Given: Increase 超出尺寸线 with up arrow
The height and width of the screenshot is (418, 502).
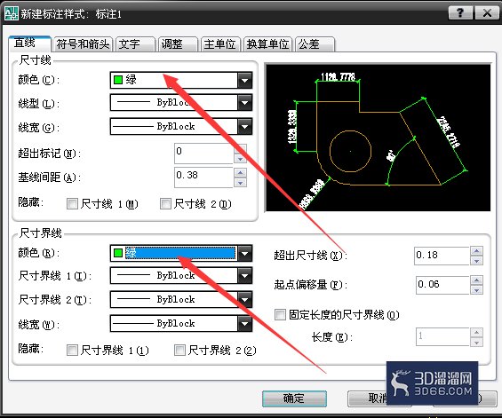Looking at the screenshot, I should coord(477,251).
